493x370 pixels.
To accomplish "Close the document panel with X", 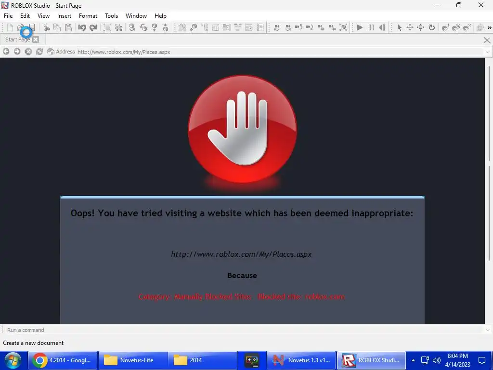I will coord(487,40).
